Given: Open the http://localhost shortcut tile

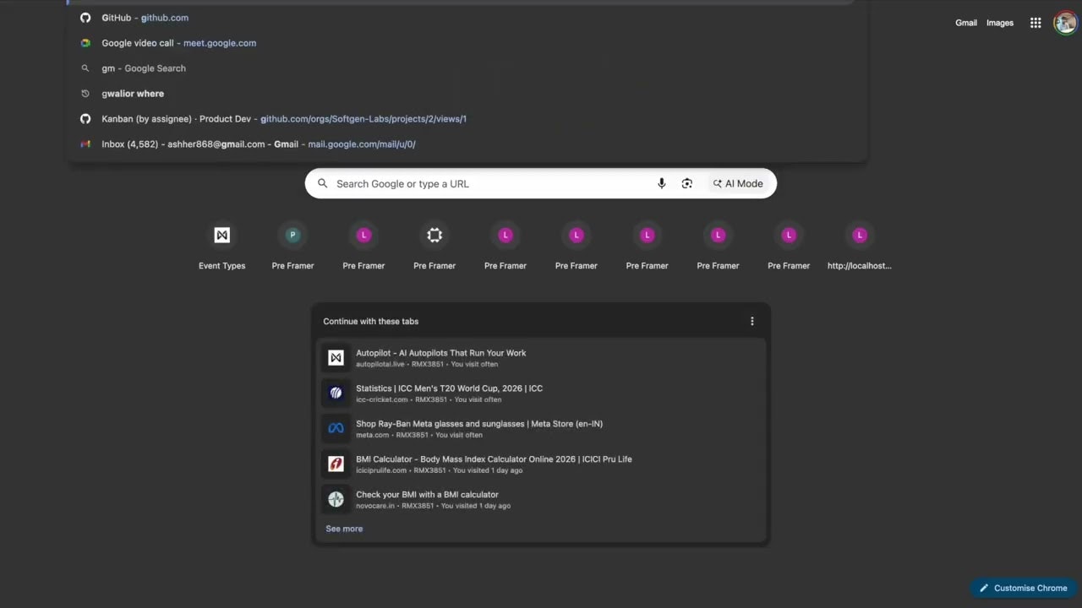Looking at the screenshot, I should (860, 246).
